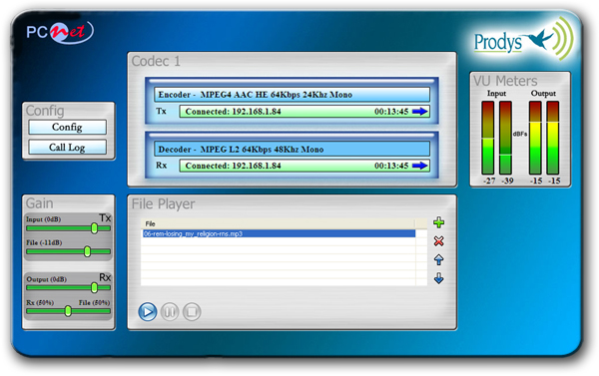Select the losing_my_religion mp3 file row
The image size is (599, 376).
point(279,233)
